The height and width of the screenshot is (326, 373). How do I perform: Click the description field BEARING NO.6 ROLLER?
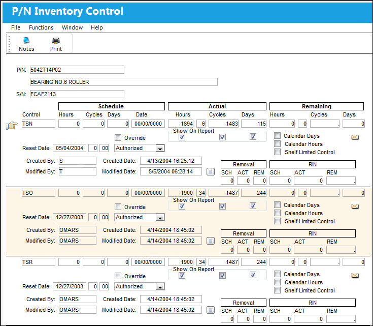[x=124, y=82]
